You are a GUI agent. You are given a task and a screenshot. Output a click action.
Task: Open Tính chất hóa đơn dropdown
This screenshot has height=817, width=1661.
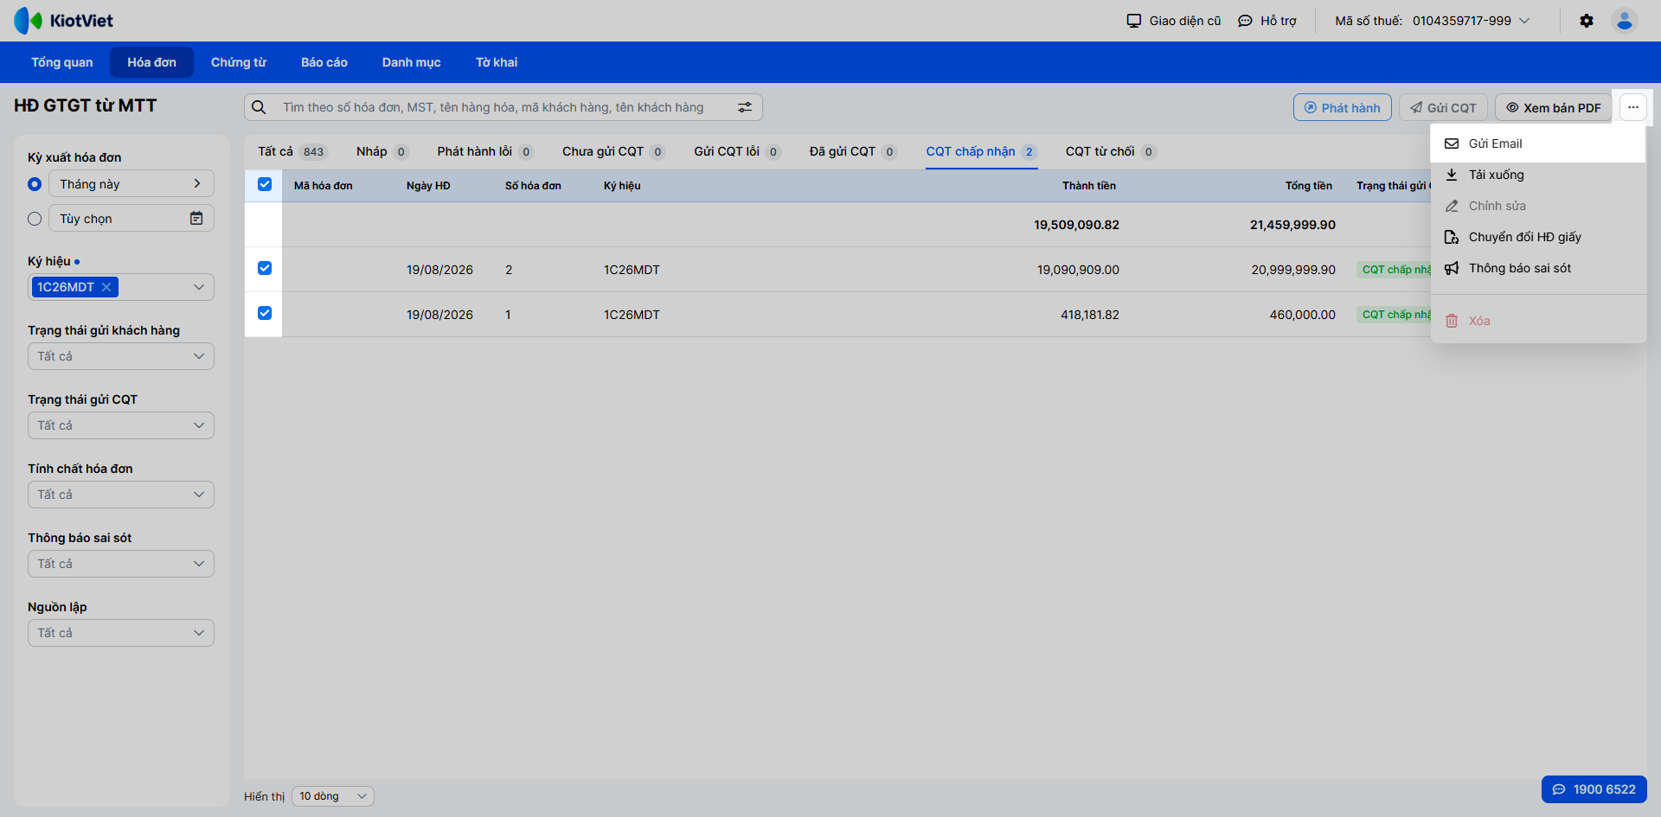(121, 495)
